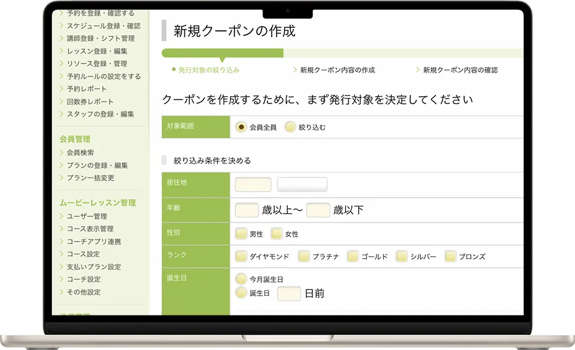The image size is (575, 350).
Task: Open プラン一括変更 link
Action: 90,178
